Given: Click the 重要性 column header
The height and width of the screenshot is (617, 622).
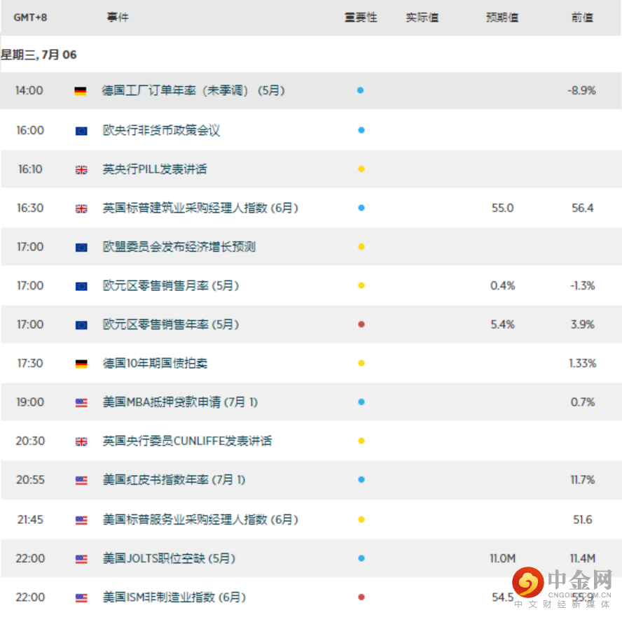Looking at the screenshot, I should pos(361,17).
